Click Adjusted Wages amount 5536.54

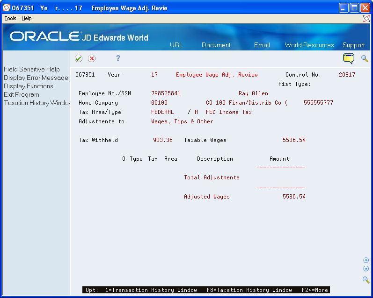(294, 197)
